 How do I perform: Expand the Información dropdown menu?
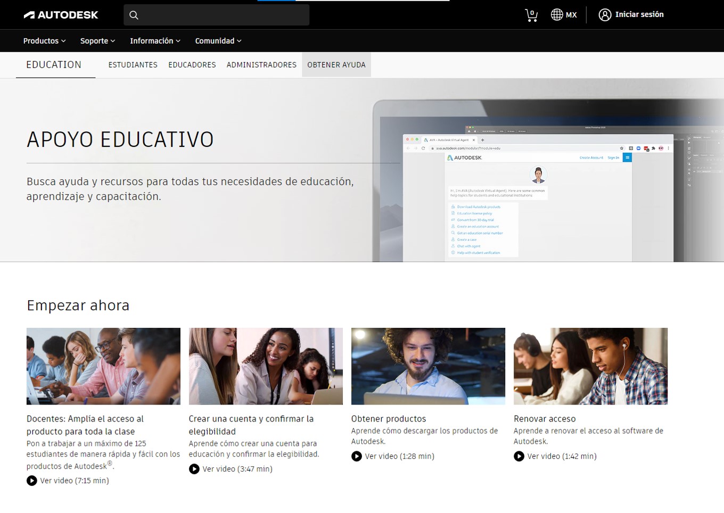point(155,41)
